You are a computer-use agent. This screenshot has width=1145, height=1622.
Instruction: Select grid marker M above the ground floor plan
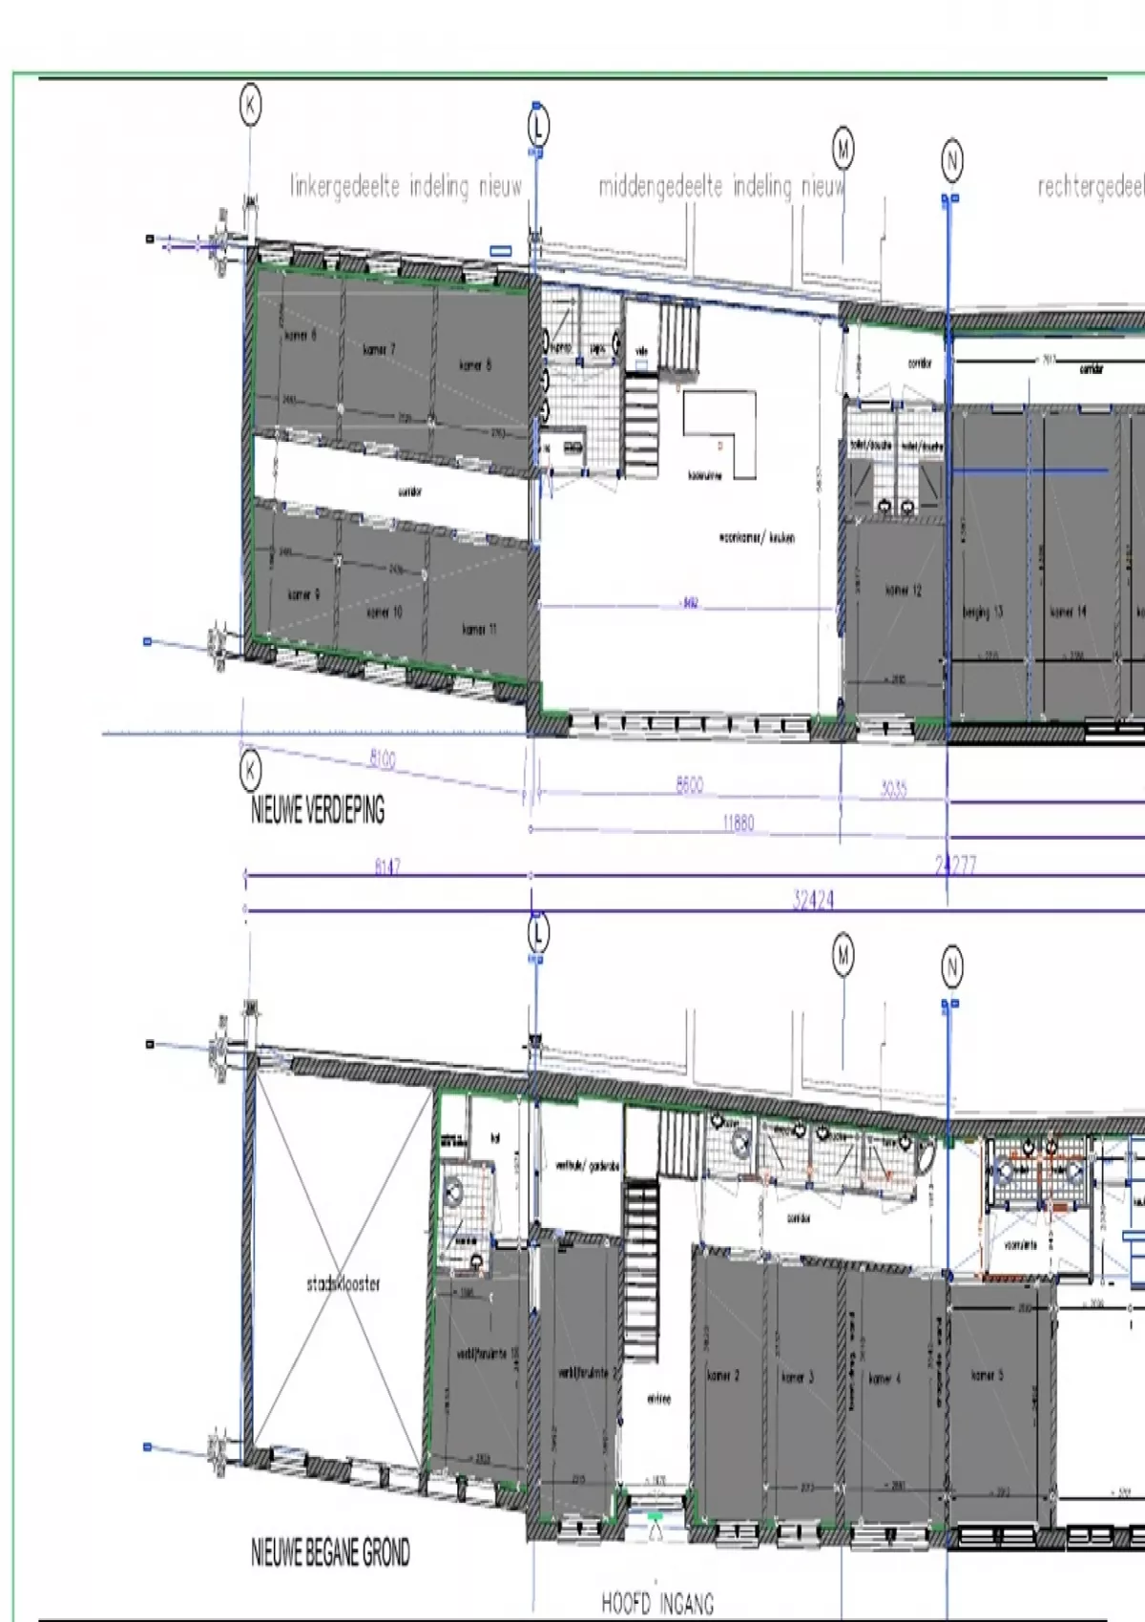[x=843, y=954]
